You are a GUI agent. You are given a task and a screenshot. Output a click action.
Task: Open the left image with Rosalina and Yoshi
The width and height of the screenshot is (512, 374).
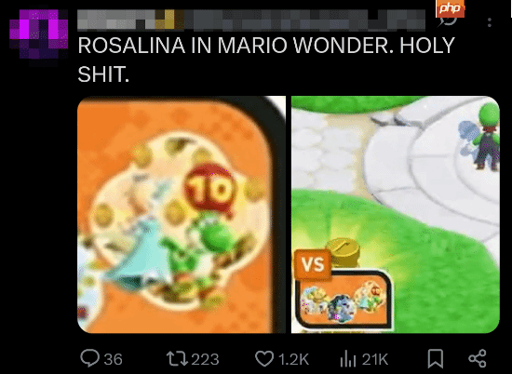pos(182,214)
